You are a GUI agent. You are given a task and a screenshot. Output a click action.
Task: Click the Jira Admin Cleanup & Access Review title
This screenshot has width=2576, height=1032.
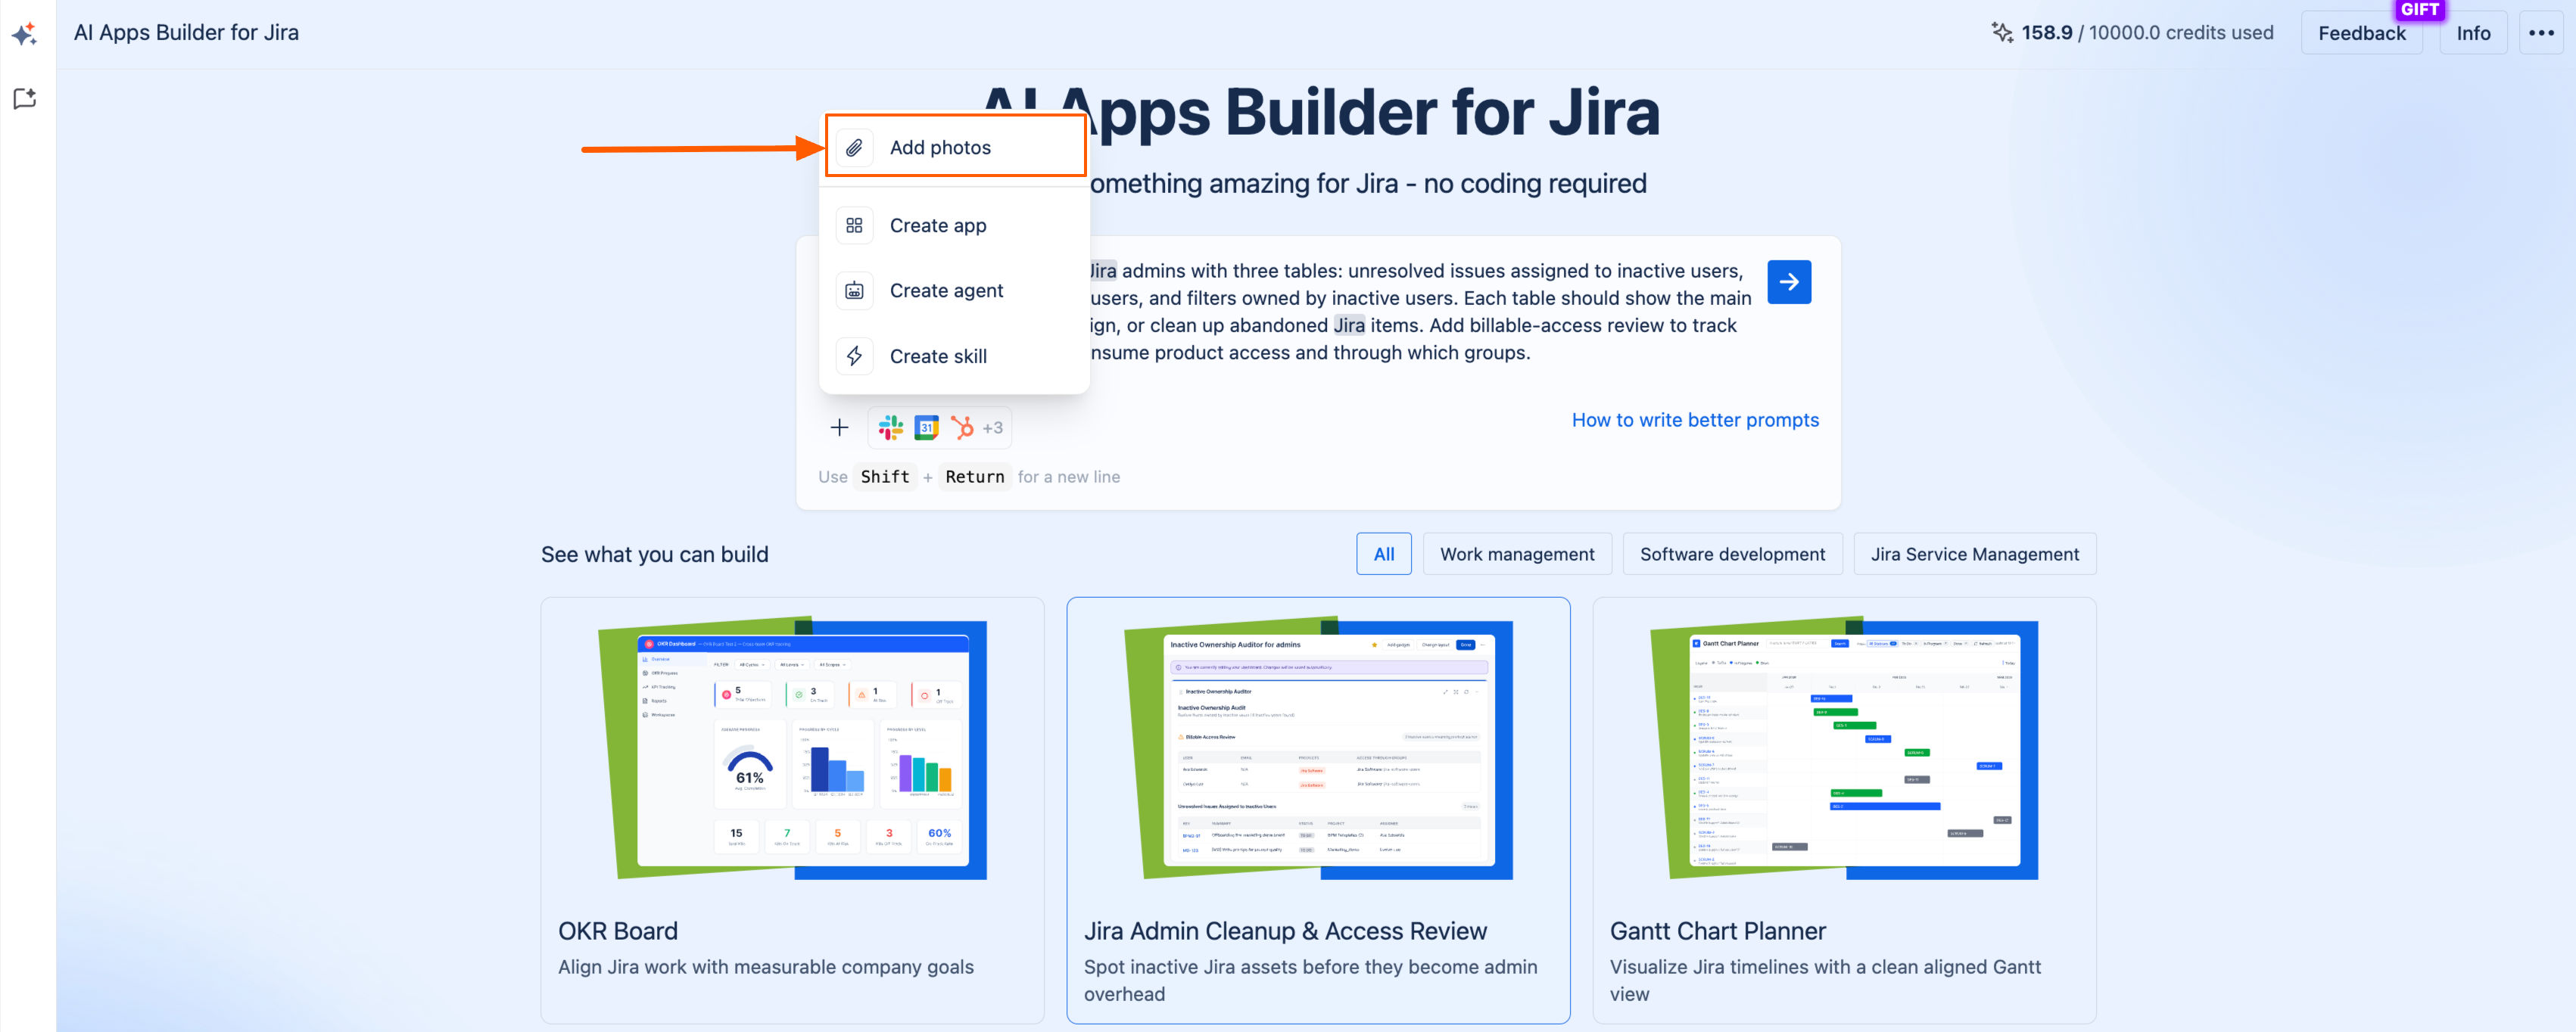pos(1285,930)
